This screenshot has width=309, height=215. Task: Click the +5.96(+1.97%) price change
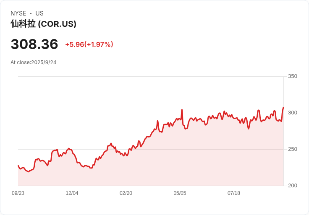click(89, 44)
